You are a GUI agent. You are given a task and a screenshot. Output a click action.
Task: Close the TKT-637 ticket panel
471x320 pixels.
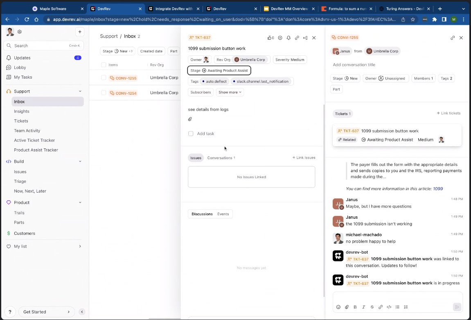(314, 38)
